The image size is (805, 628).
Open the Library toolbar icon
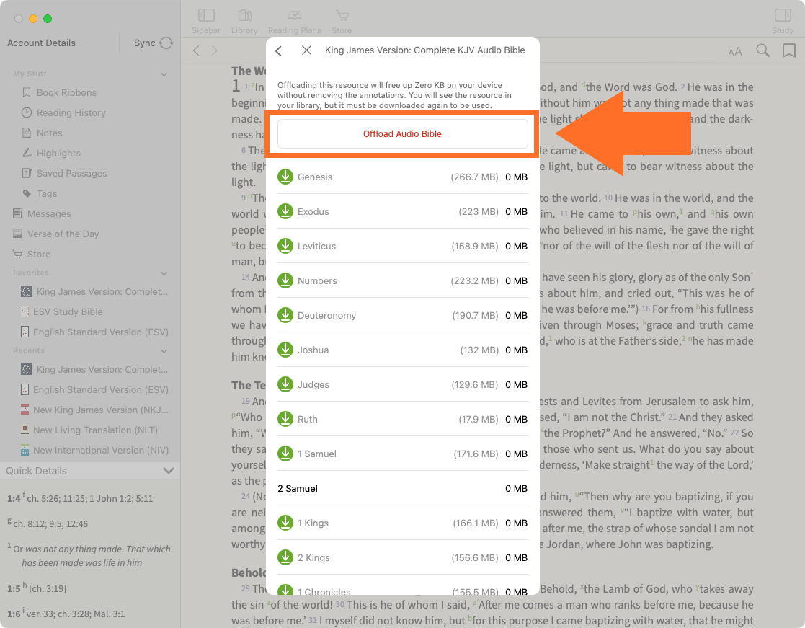point(244,16)
